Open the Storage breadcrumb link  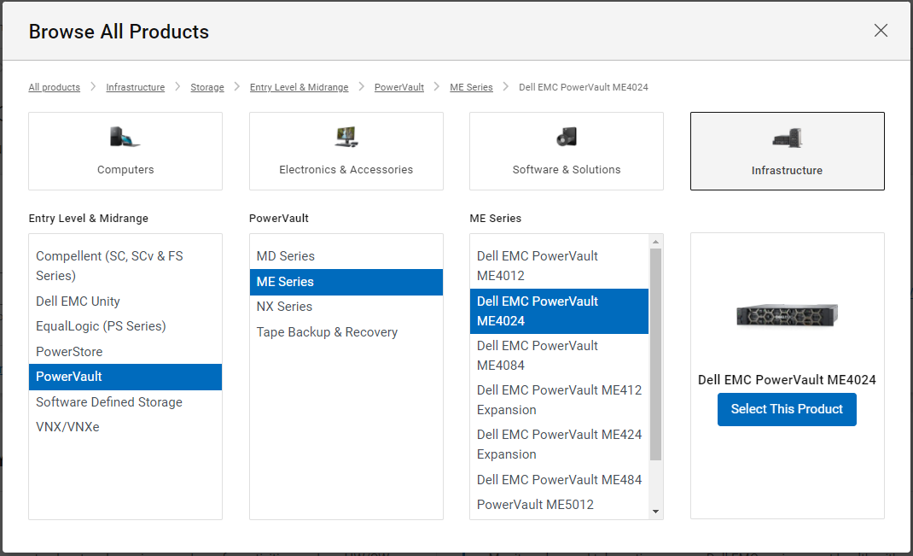(x=206, y=86)
